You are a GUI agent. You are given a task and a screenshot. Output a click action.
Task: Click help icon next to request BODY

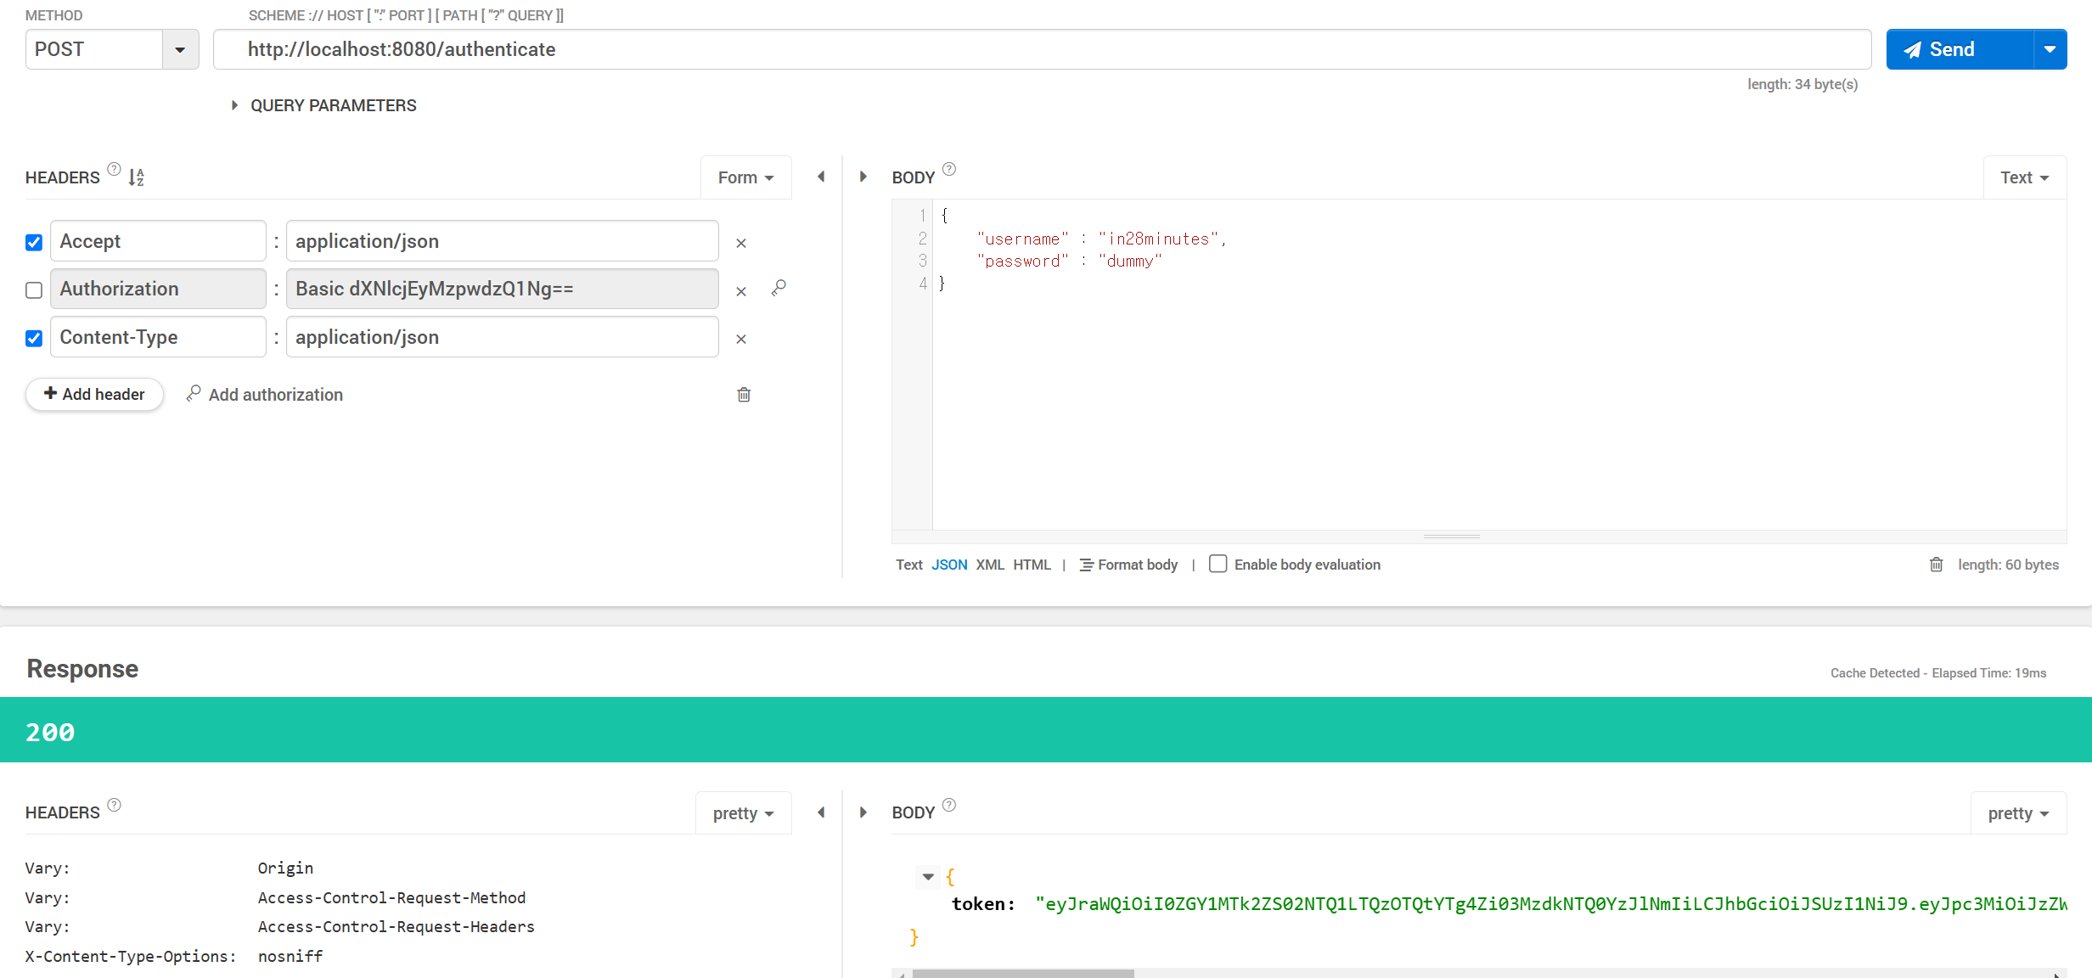[x=949, y=169]
